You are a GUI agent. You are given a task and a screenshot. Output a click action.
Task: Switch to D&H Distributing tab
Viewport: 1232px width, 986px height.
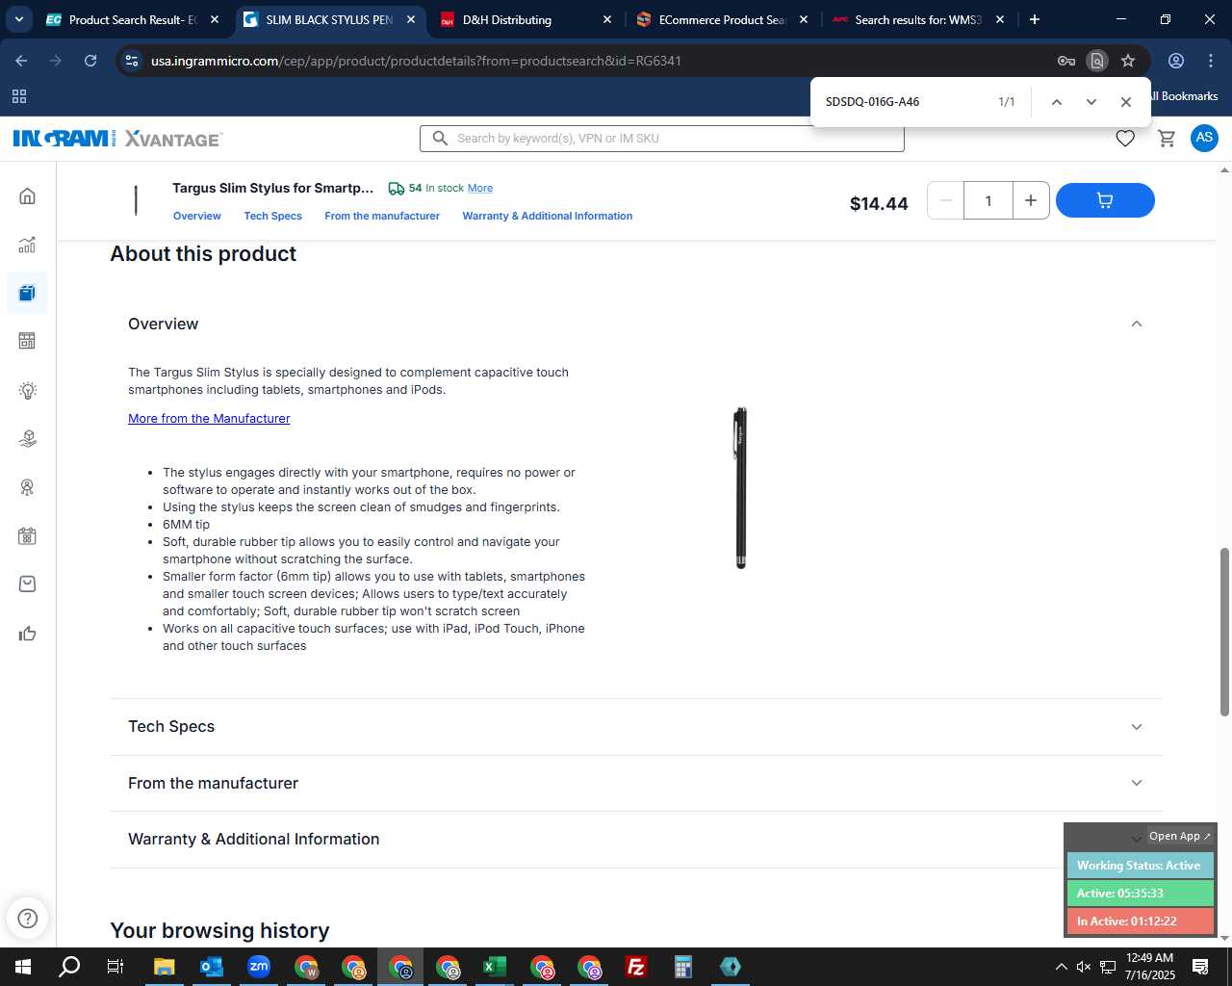click(526, 19)
